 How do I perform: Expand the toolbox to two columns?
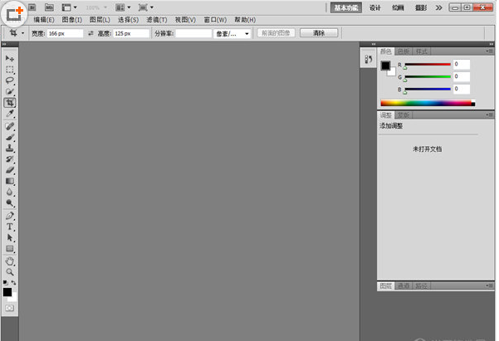click(x=4, y=44)
